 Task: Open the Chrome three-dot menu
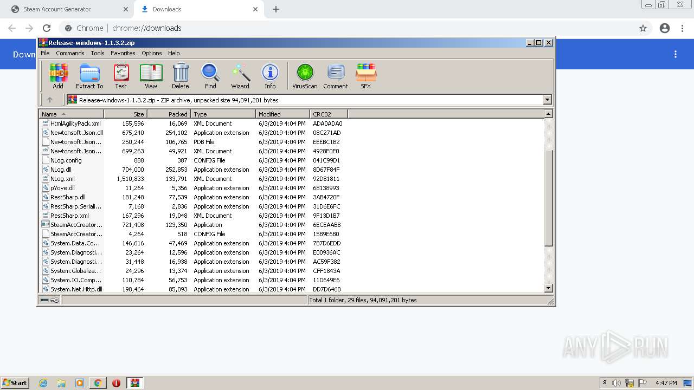coord(683,28)
